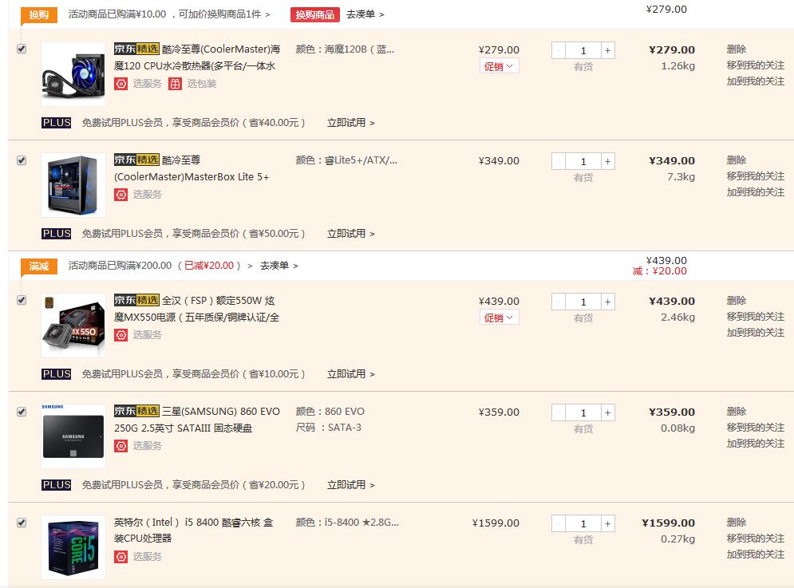Image resolution: width=794 pixels, height=588 pixels.
Task: Open the 英特尔 i5 8400 product title
Action: coord(193,530)
